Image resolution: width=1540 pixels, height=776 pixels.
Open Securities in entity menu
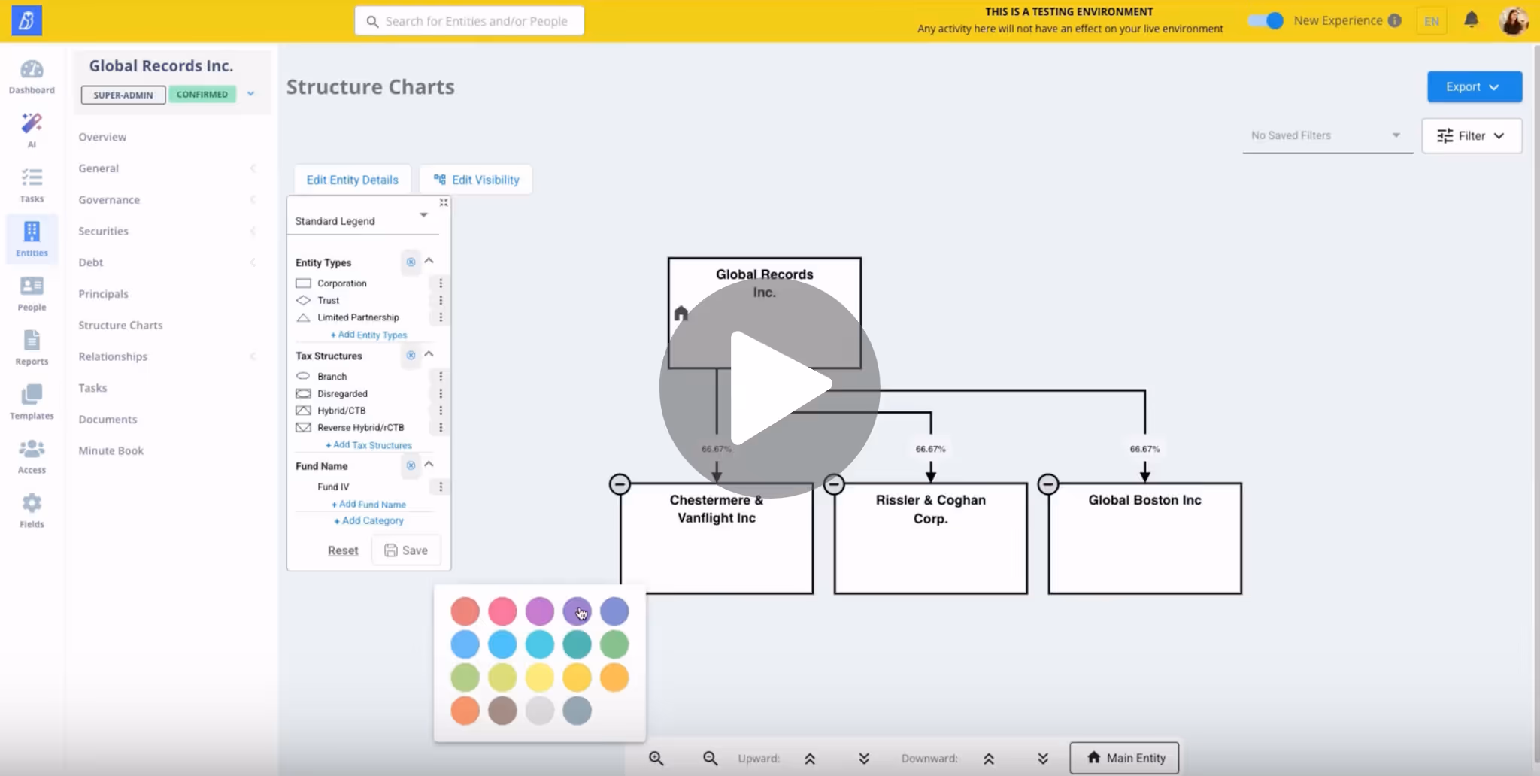103,231
